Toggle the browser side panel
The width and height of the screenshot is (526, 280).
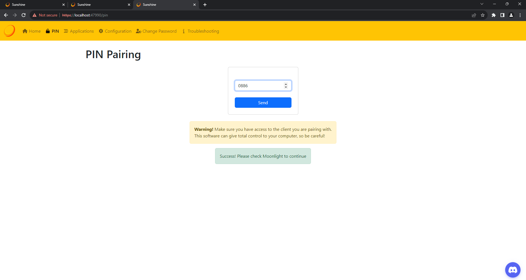pos(502,15)
